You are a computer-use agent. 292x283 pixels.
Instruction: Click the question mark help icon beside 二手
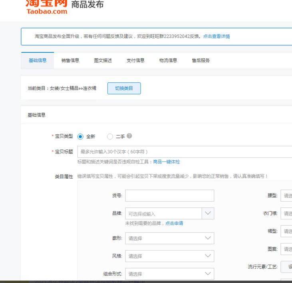[129, 136]
